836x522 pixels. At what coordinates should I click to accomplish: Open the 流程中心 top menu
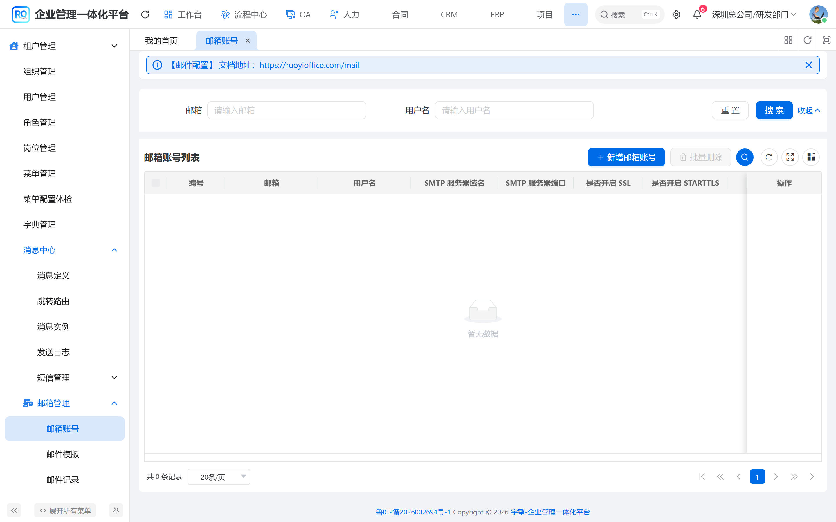click(244, 14)
